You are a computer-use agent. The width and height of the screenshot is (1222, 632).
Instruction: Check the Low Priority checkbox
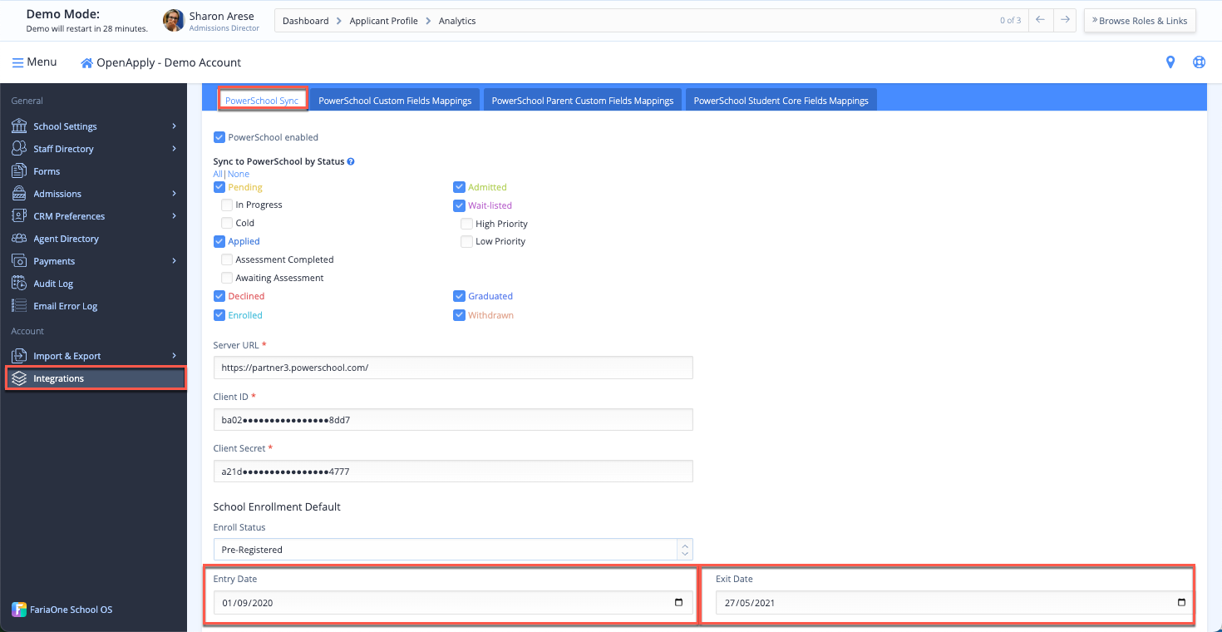467,241
